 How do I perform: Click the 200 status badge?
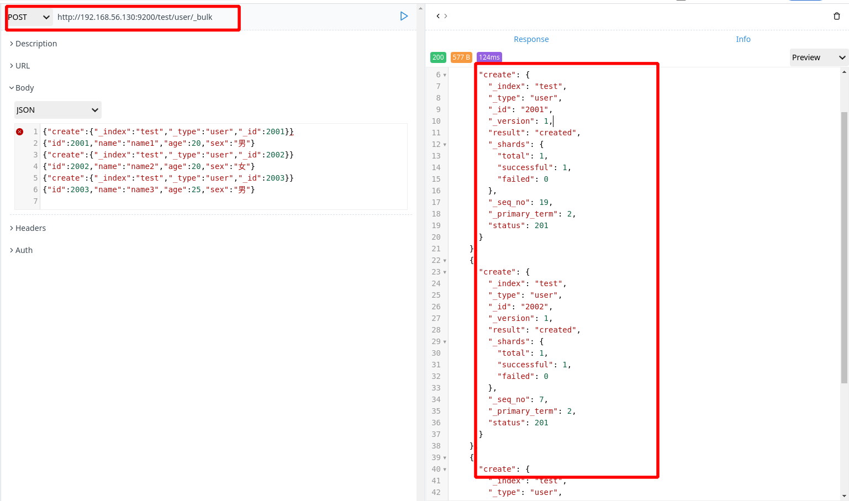click(438, 57)
